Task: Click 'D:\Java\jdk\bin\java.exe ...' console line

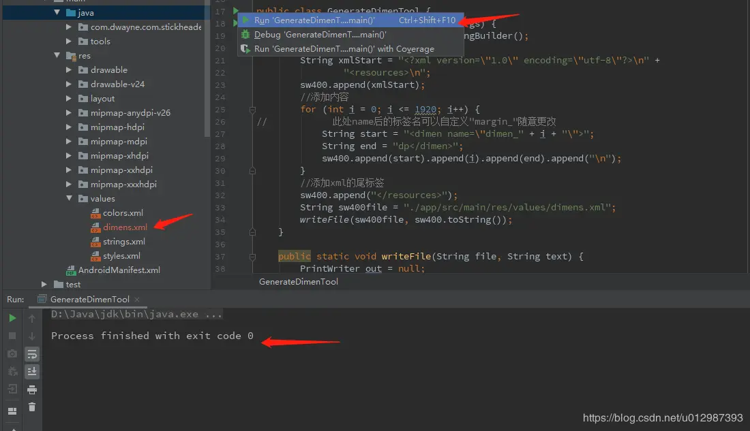Action: tap(136, 315)
